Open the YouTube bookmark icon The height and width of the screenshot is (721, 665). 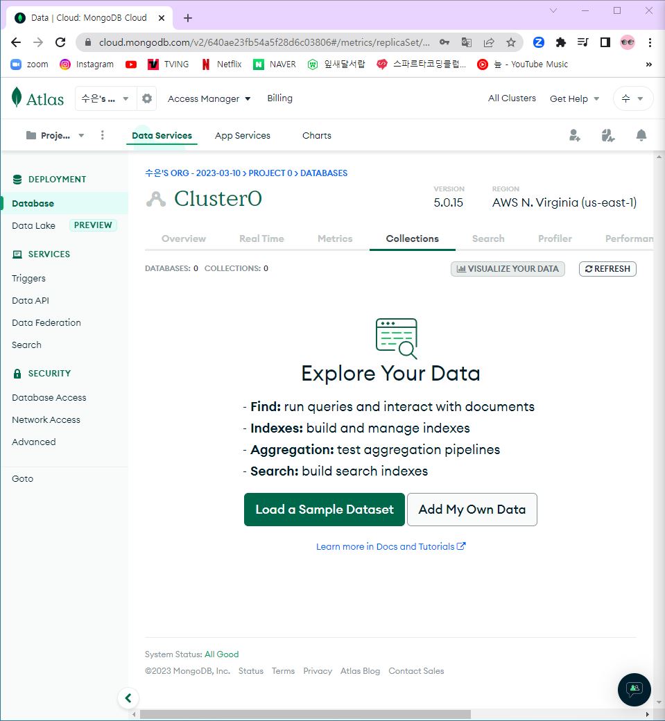pos(131,64)
